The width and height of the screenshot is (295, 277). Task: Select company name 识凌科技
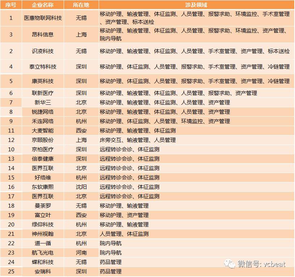click(x=43, y=51)
